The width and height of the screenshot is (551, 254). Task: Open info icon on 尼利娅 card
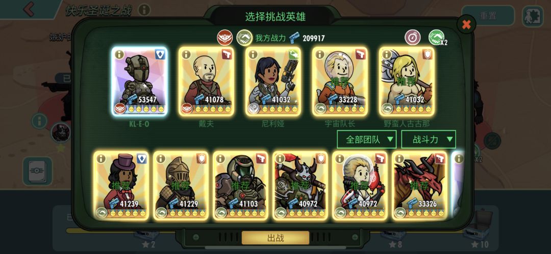[x=253, y=54]
